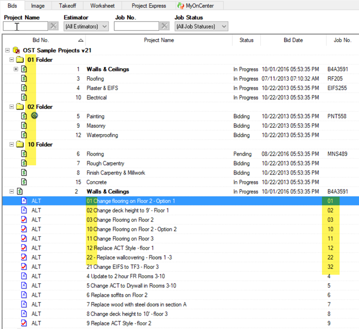359x329 pixels.
Task: Click the bid icon for Plaster & EIFS
Action: click(x=24, y=88)
